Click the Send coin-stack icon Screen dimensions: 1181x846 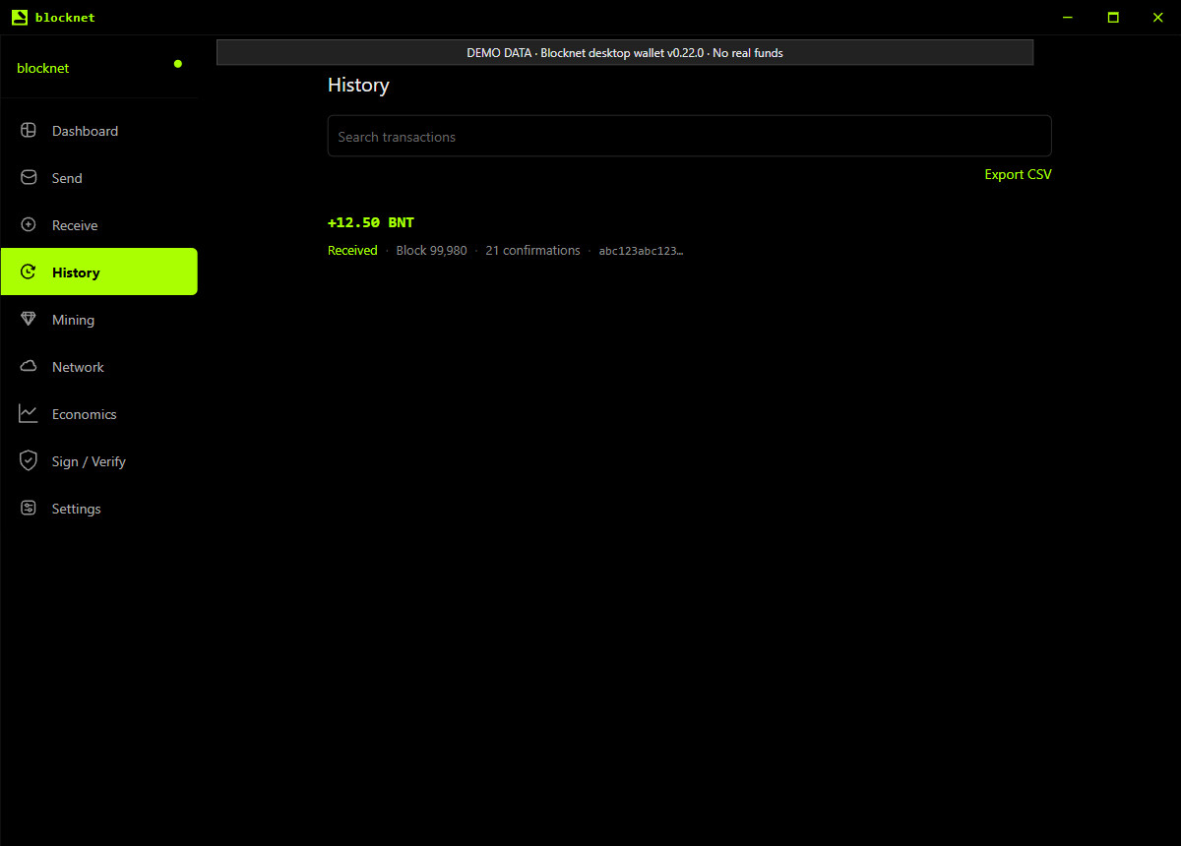pyautogui.click(x=29, y=178)
